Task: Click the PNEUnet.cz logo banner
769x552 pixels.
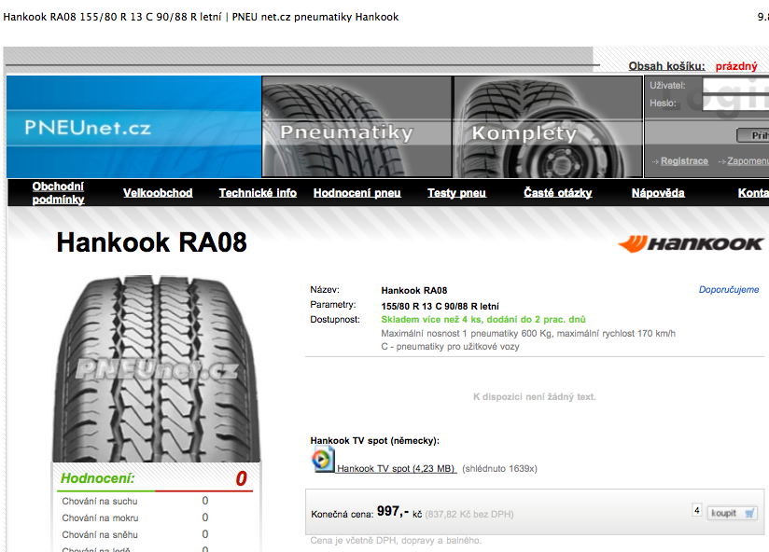Action: click(x=133, y=127)
